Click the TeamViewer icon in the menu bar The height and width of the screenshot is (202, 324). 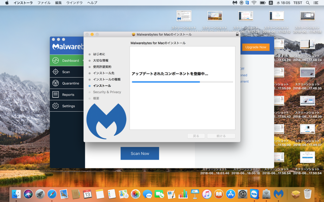pyautogui.click(x=247, y=3)
